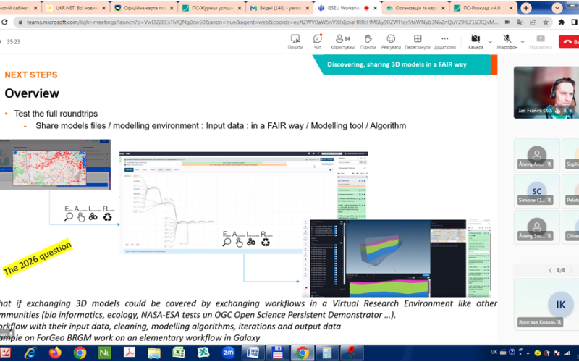The height and width of the screenshot is (362, 579).
Task: Switch to the ПС-Розклад v.4.0 tab
Action: pos(481,8)
